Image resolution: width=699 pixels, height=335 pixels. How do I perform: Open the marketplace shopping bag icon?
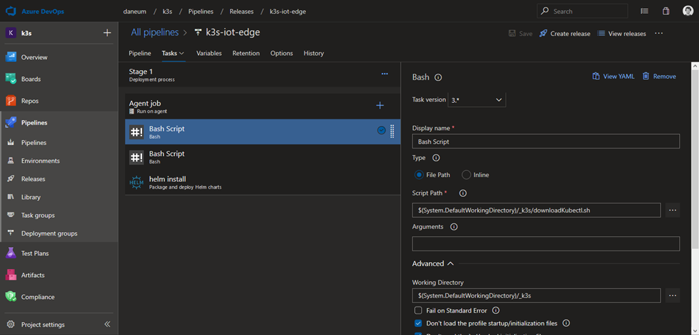666,11
